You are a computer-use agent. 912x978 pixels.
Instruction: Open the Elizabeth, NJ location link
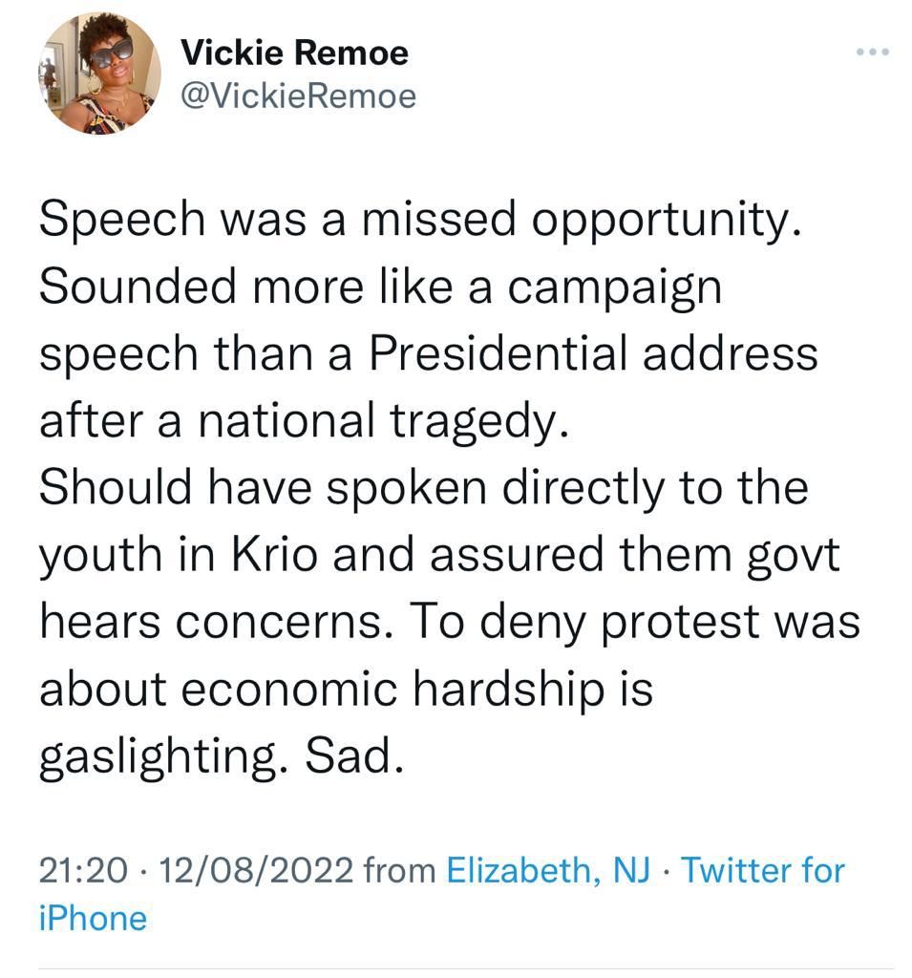coord(548,870)
